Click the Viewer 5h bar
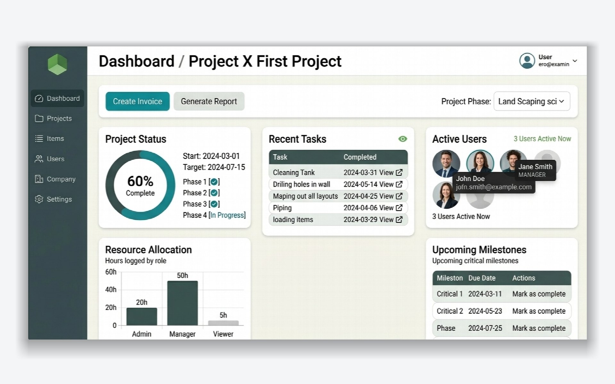615x384 pixels. pos(223,323)
